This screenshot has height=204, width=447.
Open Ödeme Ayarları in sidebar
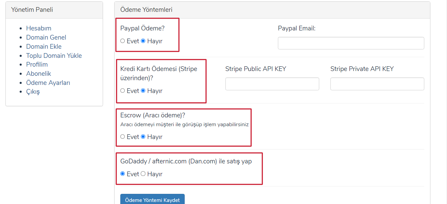48,83
